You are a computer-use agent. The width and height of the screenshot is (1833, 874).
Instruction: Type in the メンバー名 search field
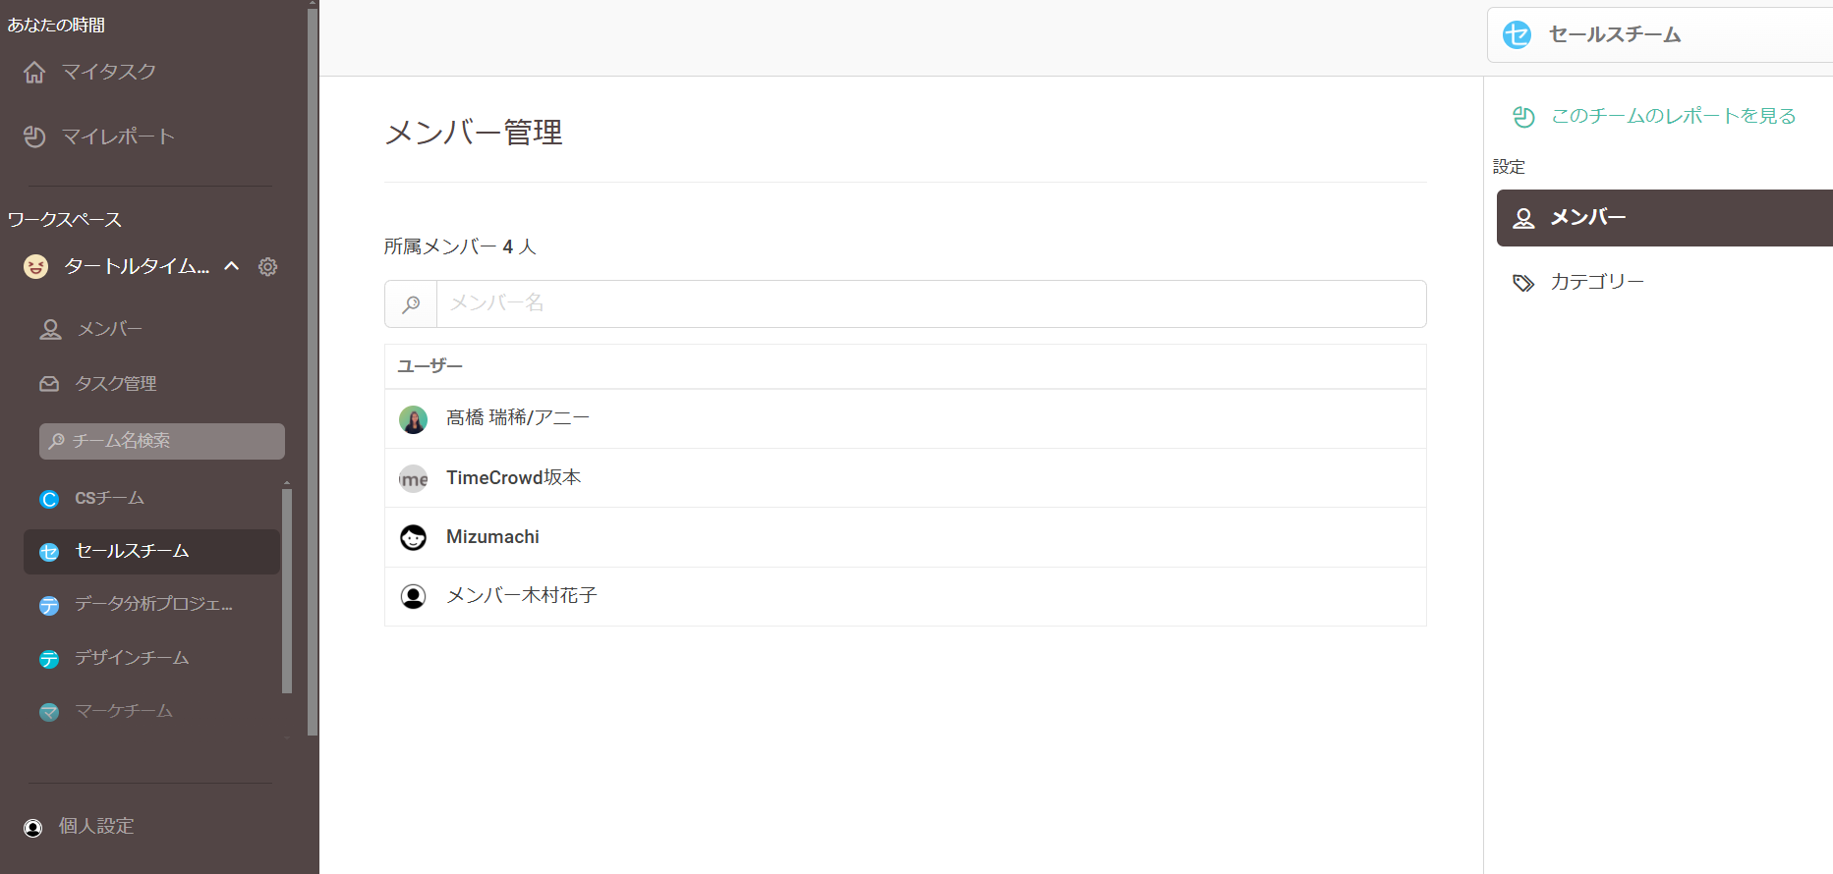tap(930, 304)
